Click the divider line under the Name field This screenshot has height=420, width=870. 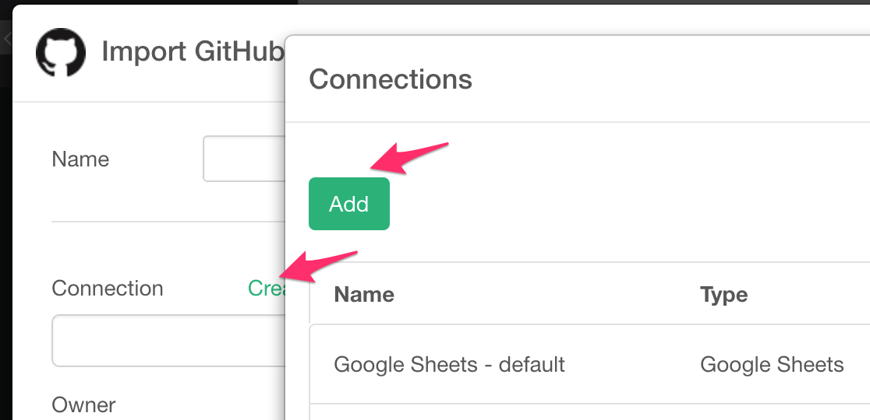[x=168, y=222]
